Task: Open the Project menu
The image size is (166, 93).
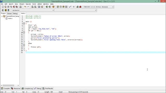Action: coord(22,4)
